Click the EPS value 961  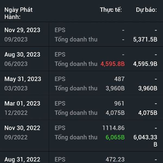[x=119, y=104]
